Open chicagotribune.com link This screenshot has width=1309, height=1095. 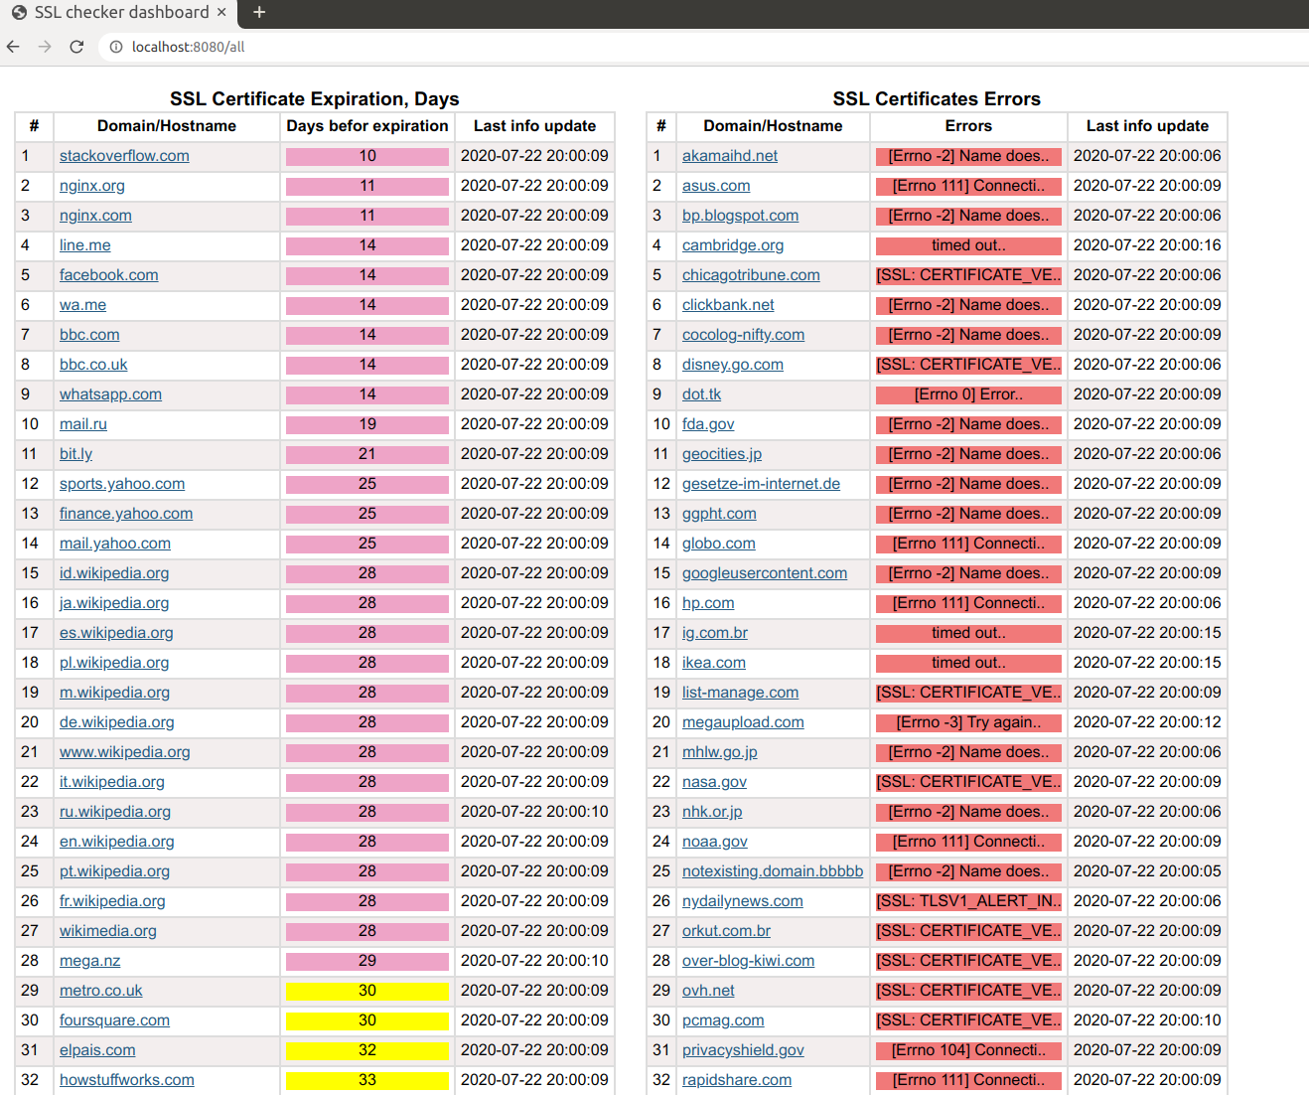pyautogui.click(x=751, y=275)
